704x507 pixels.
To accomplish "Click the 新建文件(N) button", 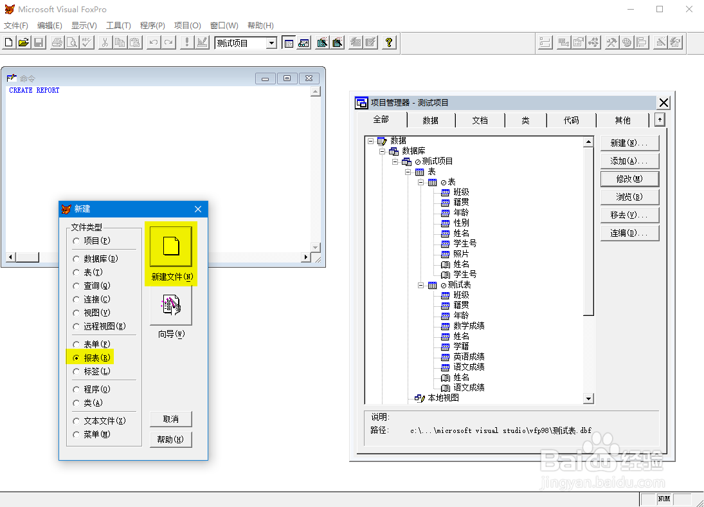I will 171,247.
